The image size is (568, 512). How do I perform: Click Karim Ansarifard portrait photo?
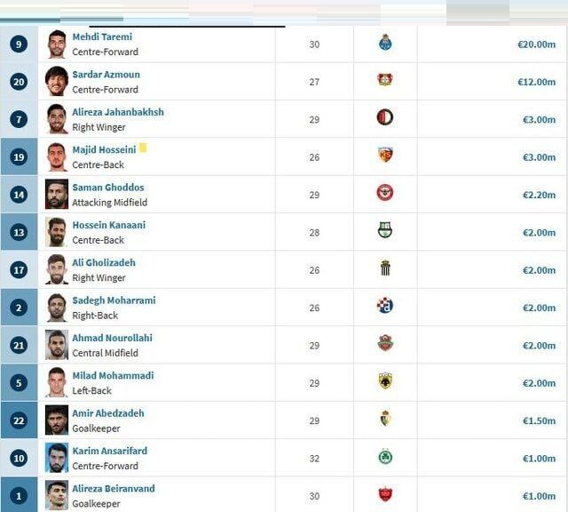[x=57, y=458]
